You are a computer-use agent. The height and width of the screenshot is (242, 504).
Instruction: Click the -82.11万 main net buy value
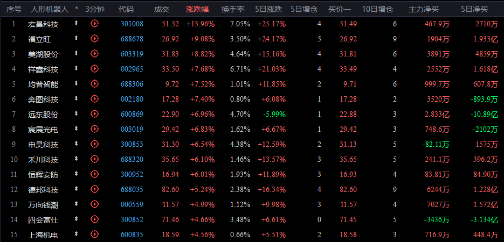coord(436,145)
